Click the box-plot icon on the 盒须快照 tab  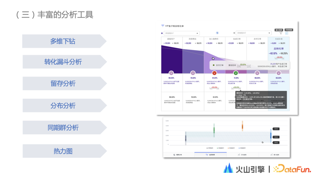pos(207,155)
